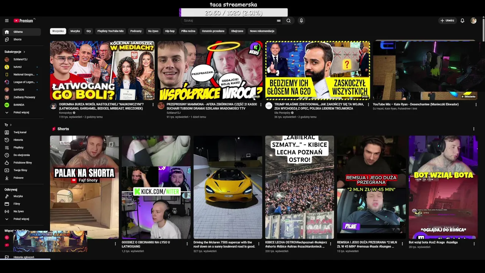
Task: Select the Wszystko filter chip
Action: [x=58, y=31]
